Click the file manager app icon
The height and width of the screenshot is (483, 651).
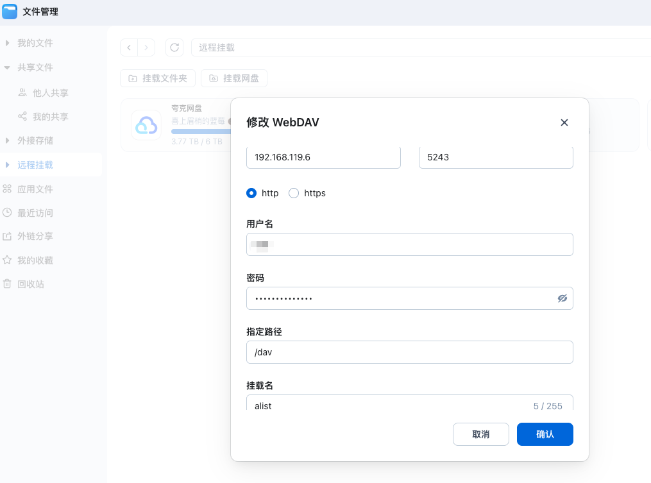(x=10, y=12)
